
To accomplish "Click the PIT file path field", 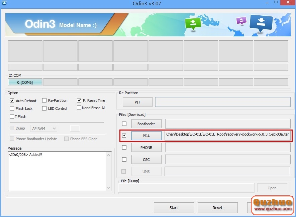I will click(x=223, y=102).
